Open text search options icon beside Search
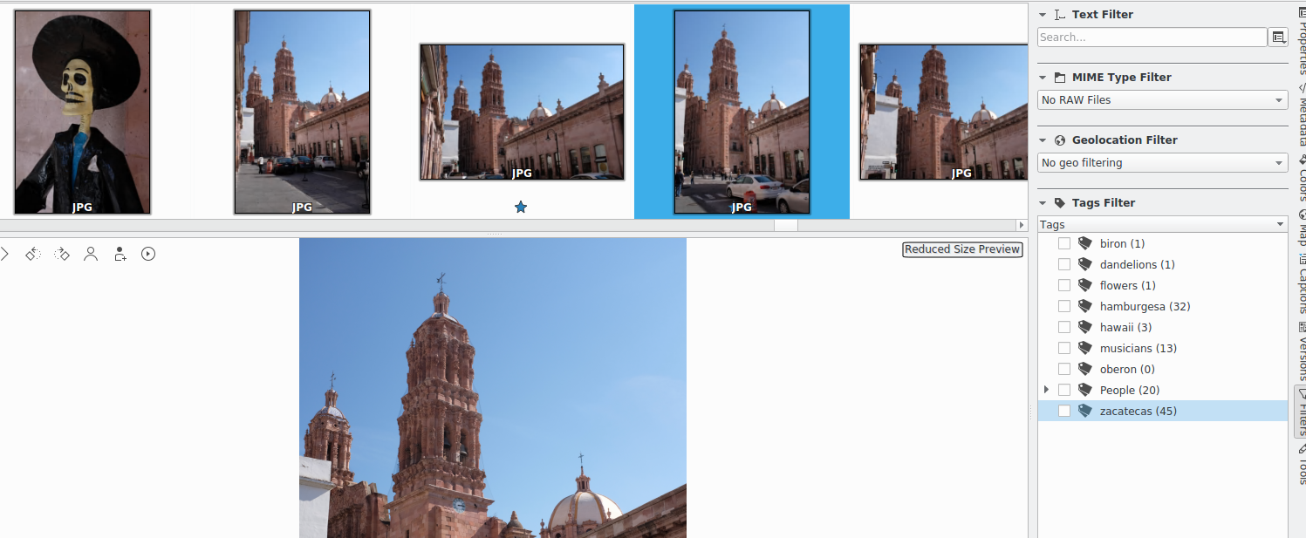 1279,37
